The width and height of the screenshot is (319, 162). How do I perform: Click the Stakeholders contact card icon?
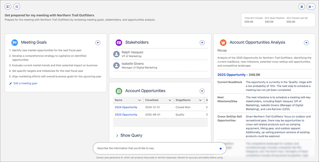tap(119, 42)
